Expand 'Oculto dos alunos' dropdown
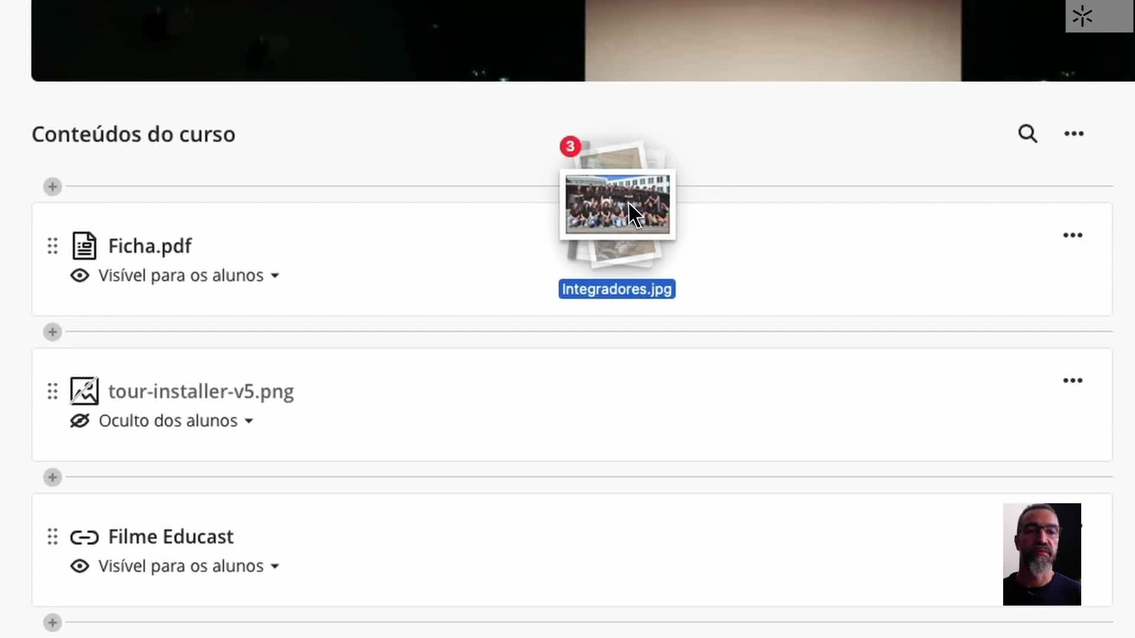The width and height of the screenshot is (1135, 638). (x=249, y=421)
